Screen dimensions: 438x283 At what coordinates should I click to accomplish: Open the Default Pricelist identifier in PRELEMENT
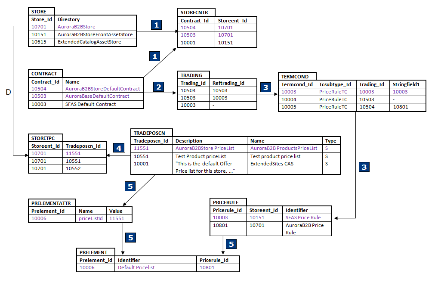[x=136, y=267]
